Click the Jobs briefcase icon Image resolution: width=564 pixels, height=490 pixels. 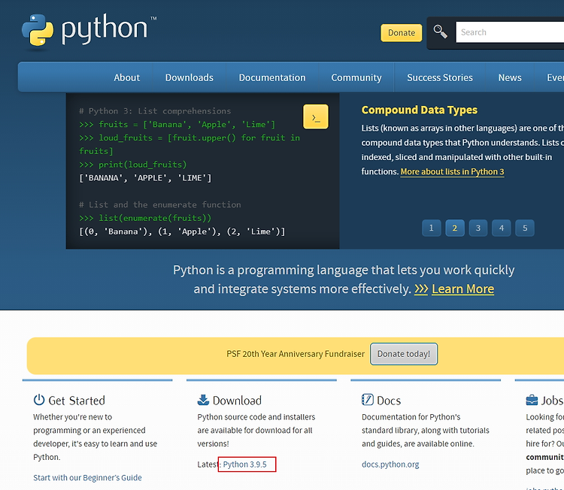[x=532, y=400]
